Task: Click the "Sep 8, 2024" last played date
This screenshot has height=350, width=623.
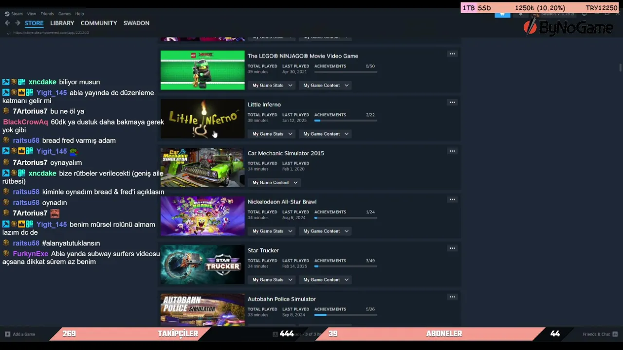Action: (x=293, y=315)
